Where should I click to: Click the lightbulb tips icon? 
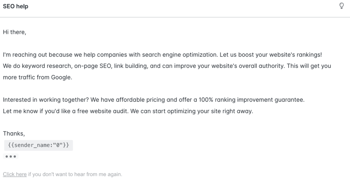point(341,6)
